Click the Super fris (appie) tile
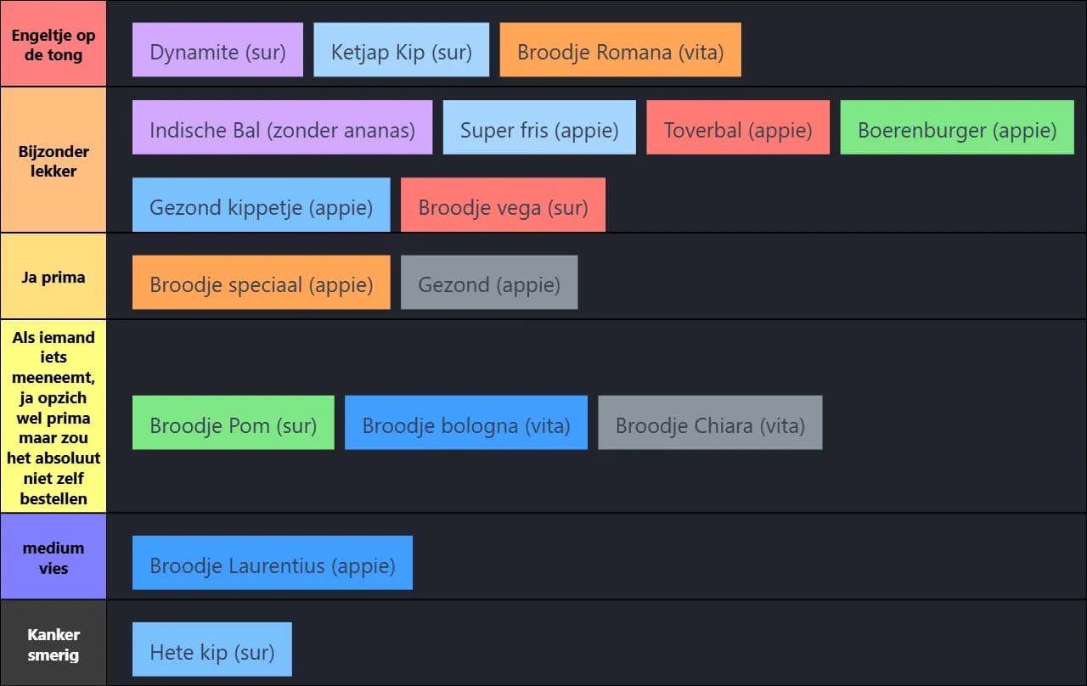 tap(539, 128)
